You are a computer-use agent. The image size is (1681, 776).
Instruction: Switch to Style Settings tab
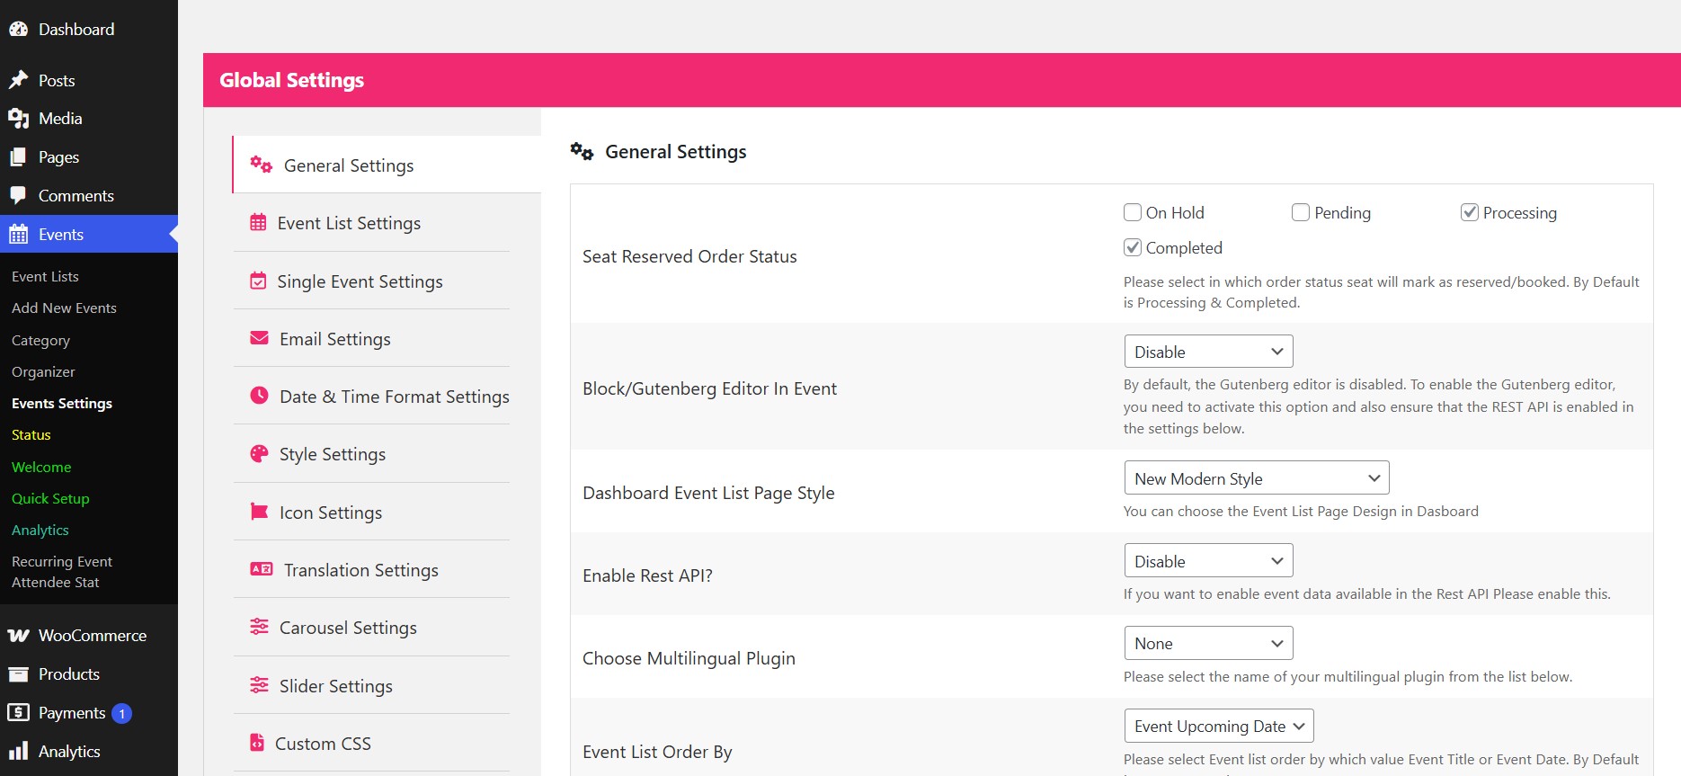click(371, 454)
